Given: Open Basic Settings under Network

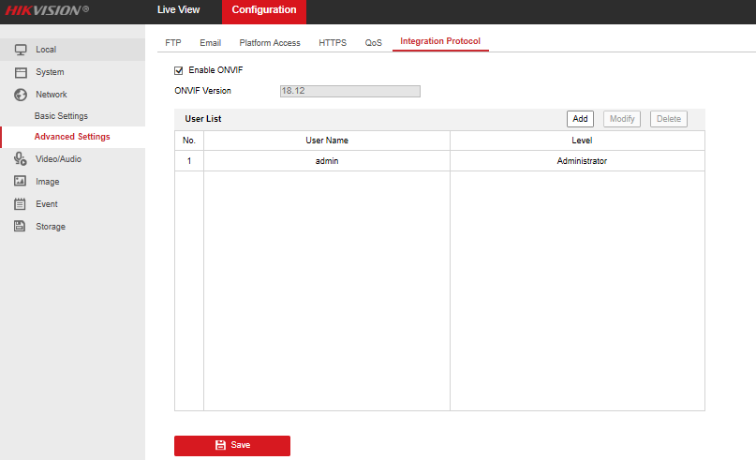Looking at the screenshot, I should [61, 116].
